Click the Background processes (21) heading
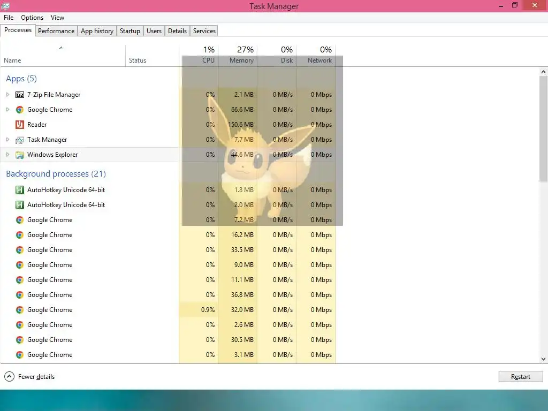The width and height of the screenshot is (548, 411). coord(56,174)
